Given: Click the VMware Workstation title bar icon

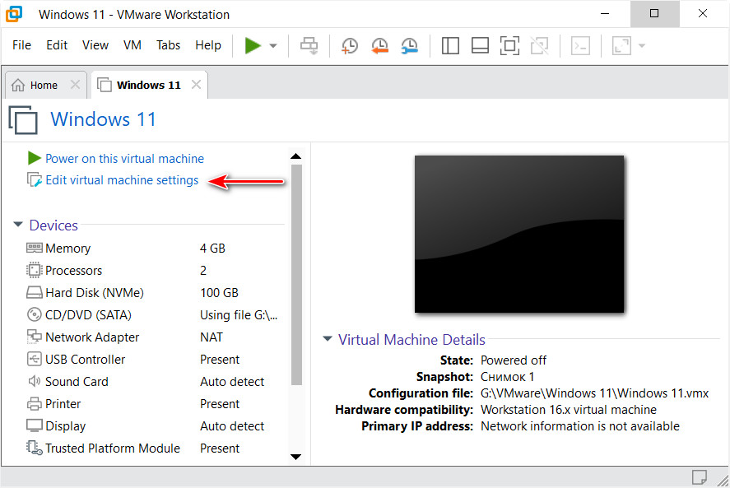Looking at the screenshot, I should click(x=14, y=14).
